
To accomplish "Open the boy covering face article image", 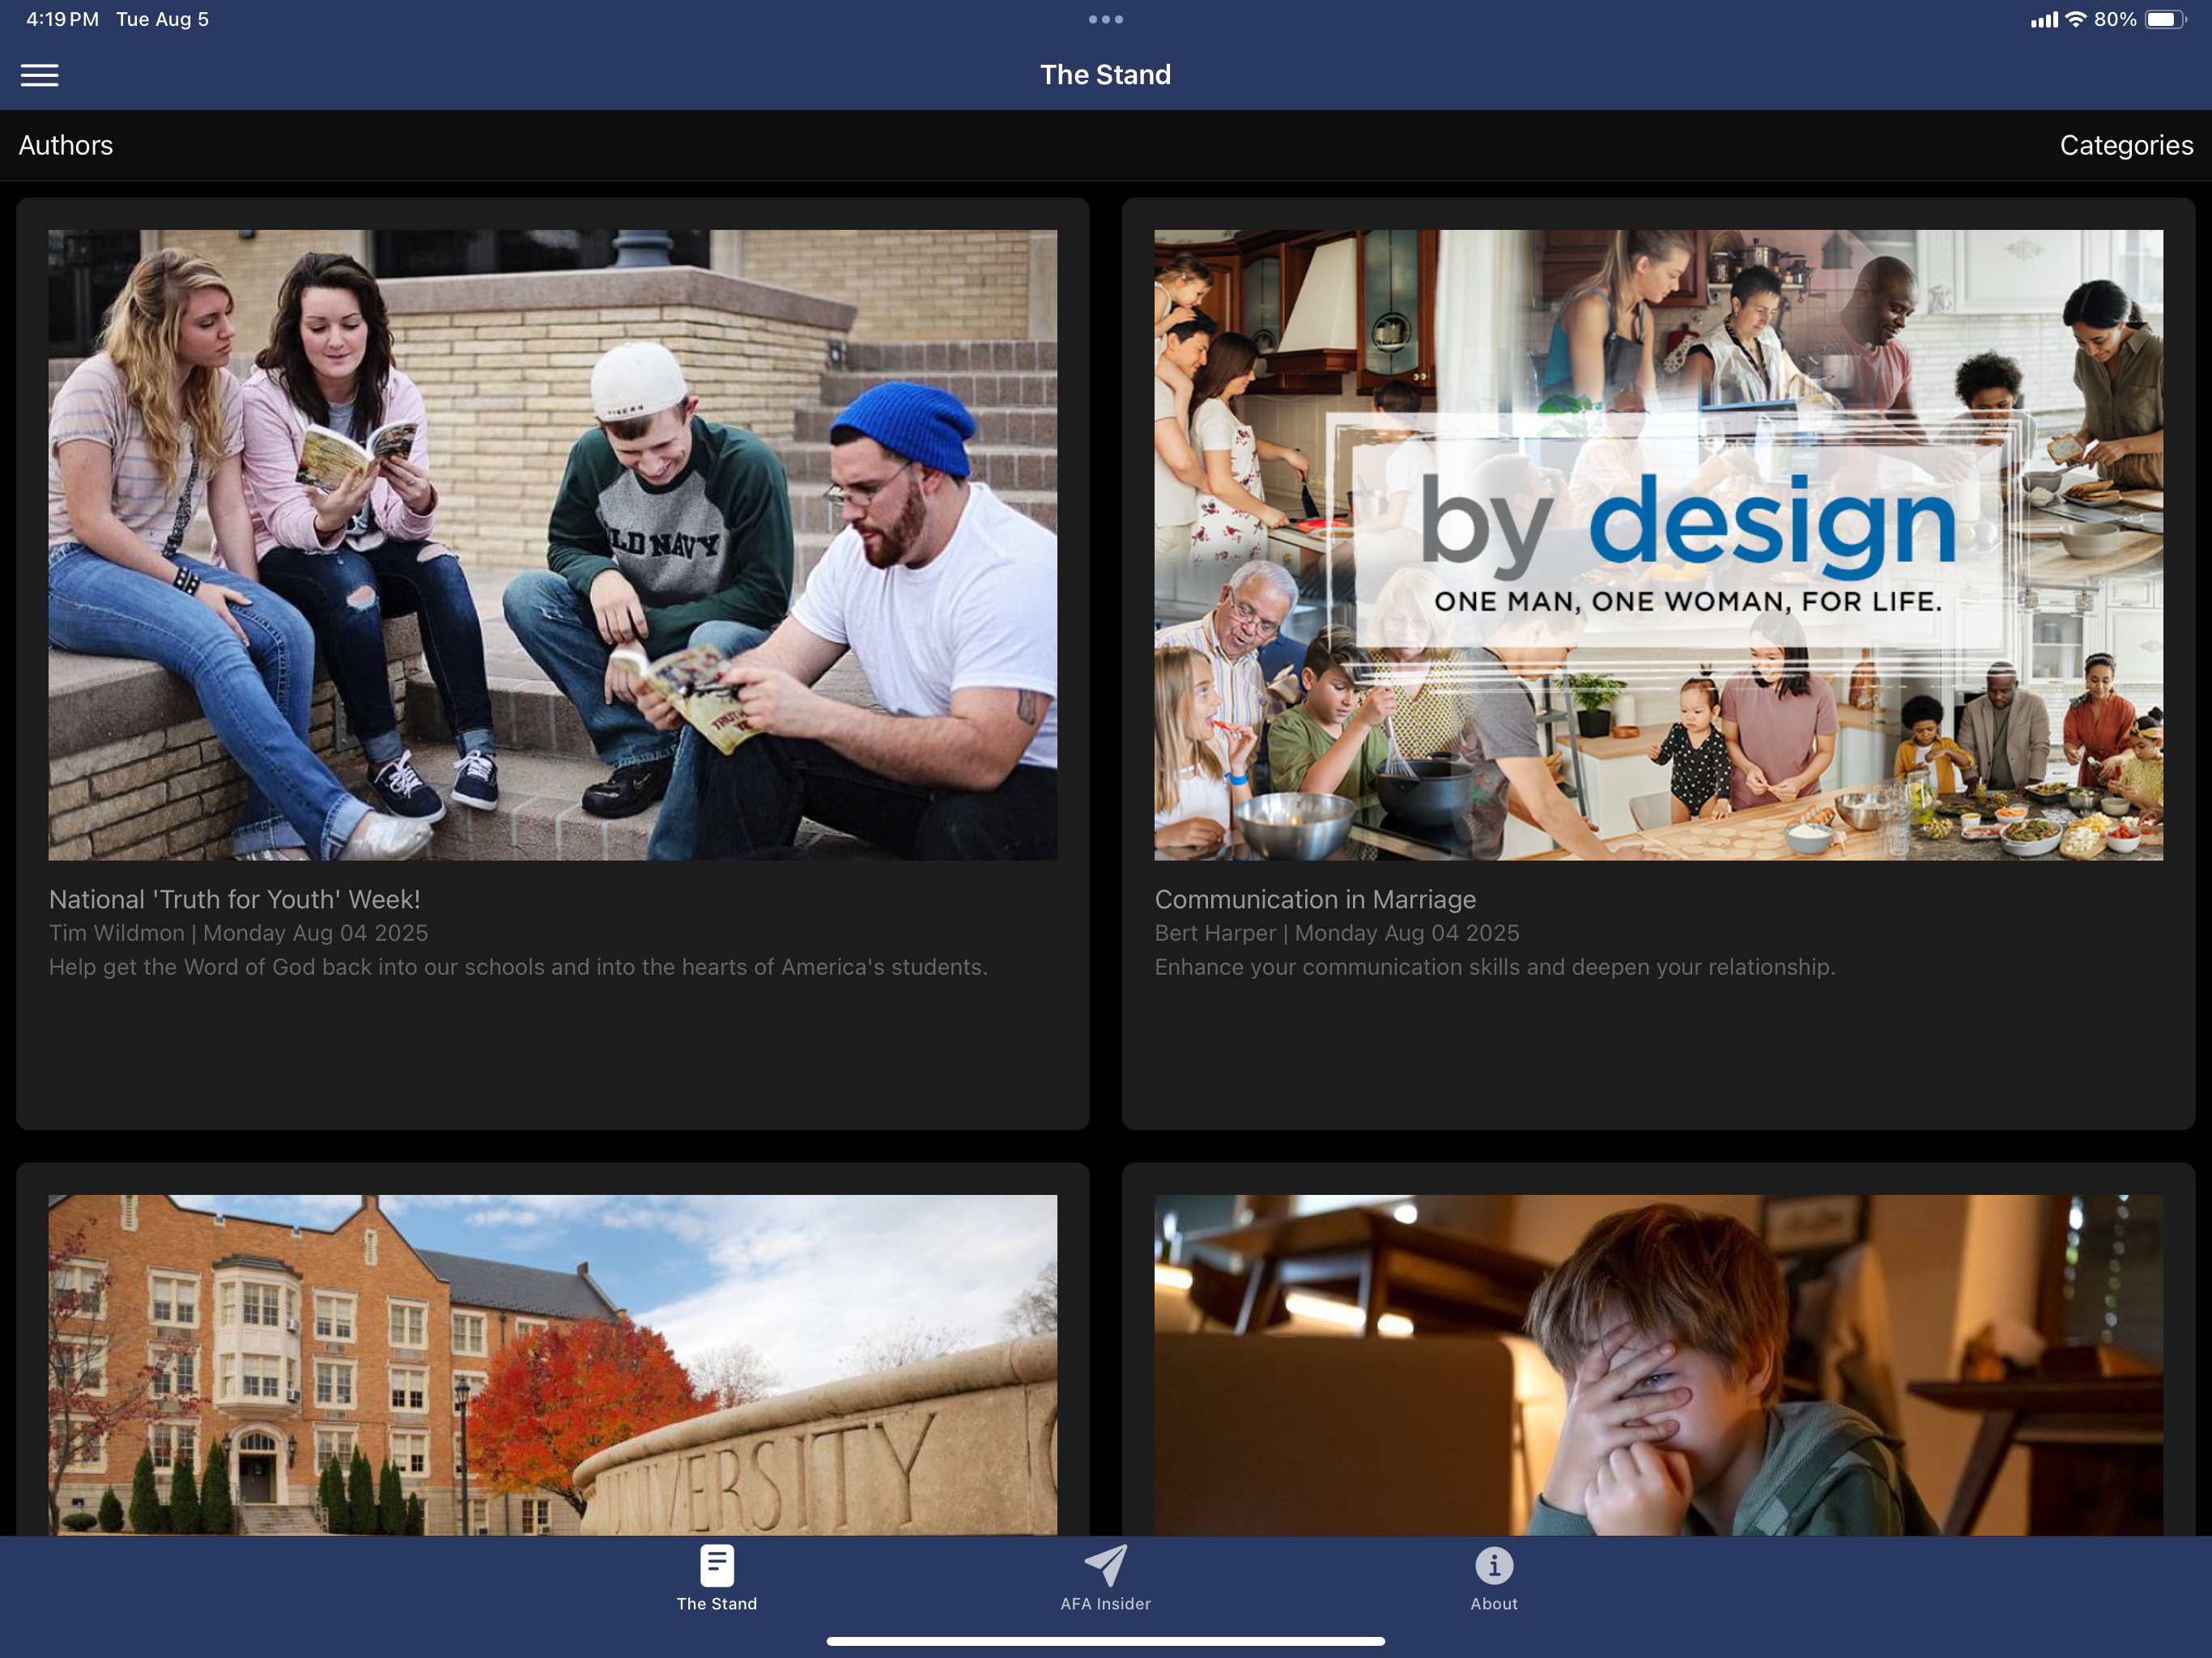I will tap(1658, 1364).
